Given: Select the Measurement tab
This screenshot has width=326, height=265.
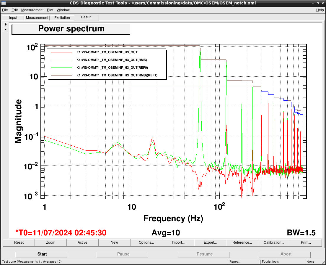Looking at the screenshot, I should pyautogui.click(x=37, y=18).
